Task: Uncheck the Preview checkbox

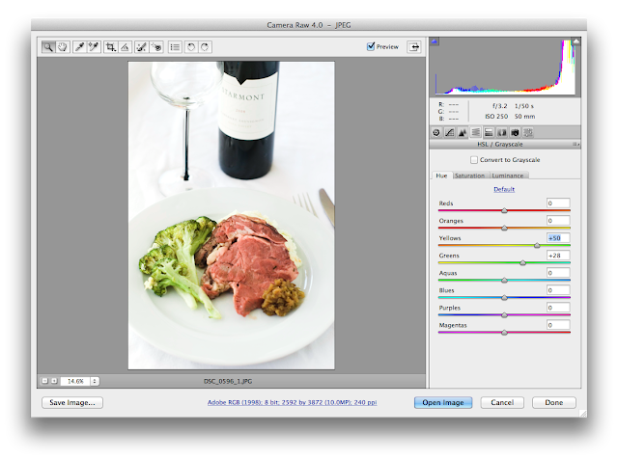Action: pyautogui.click(x=371, y=46)
